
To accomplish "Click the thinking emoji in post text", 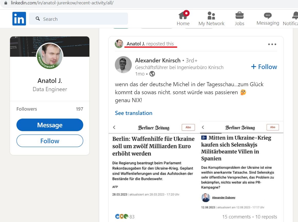I will [243, 92].
